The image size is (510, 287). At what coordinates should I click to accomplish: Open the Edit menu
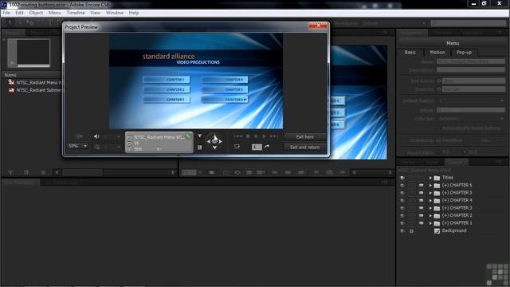[19, 13]
